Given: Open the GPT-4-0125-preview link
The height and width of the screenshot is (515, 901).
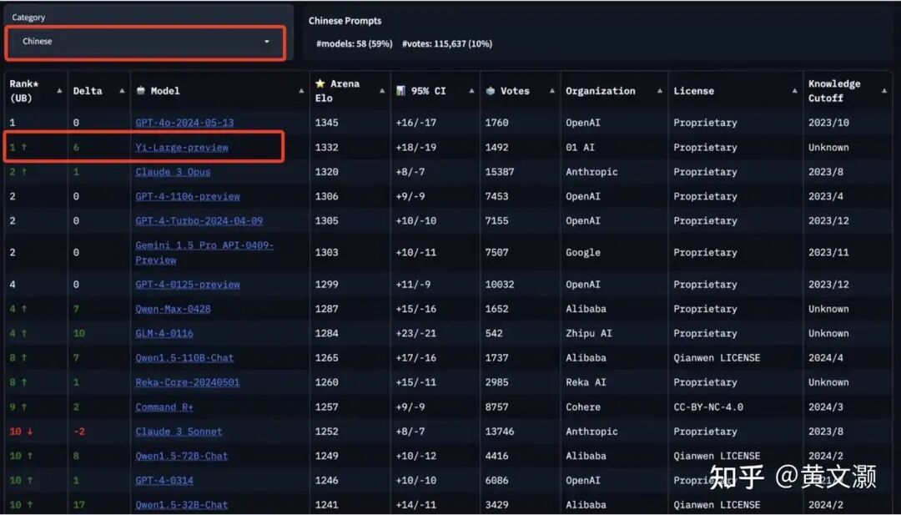Looking at the screenshot, I should (188, 285).
